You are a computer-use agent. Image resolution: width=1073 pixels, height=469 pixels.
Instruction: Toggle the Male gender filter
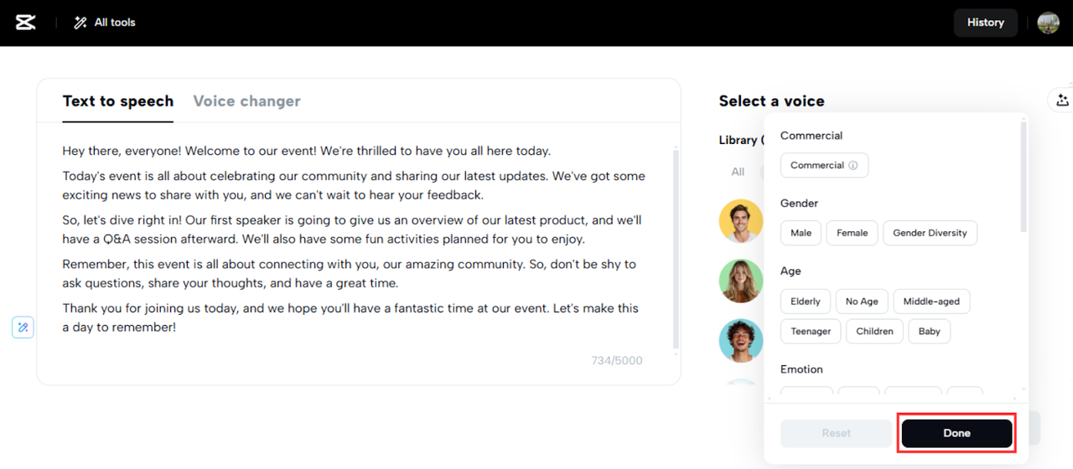[801, 233]
